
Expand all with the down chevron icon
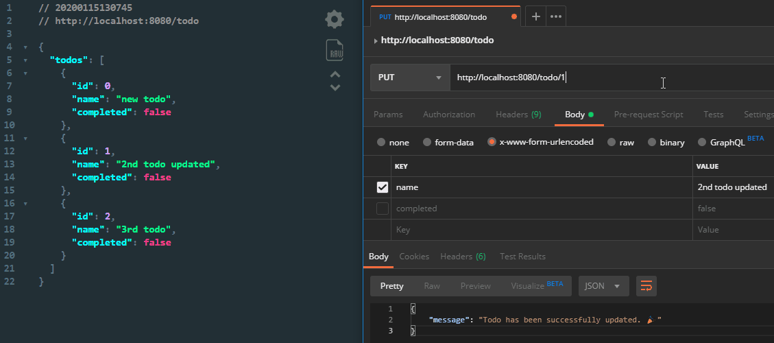tap(335, 88)
